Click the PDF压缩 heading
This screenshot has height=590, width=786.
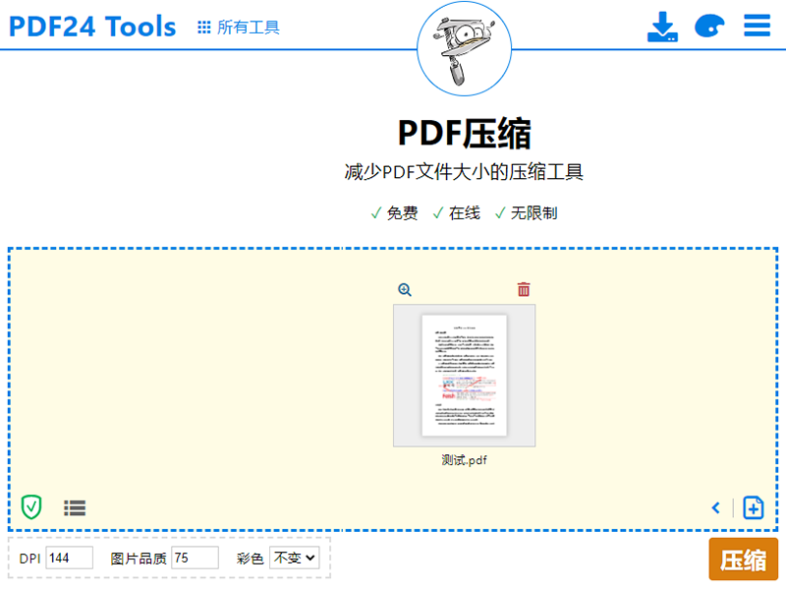coord(464,134)
